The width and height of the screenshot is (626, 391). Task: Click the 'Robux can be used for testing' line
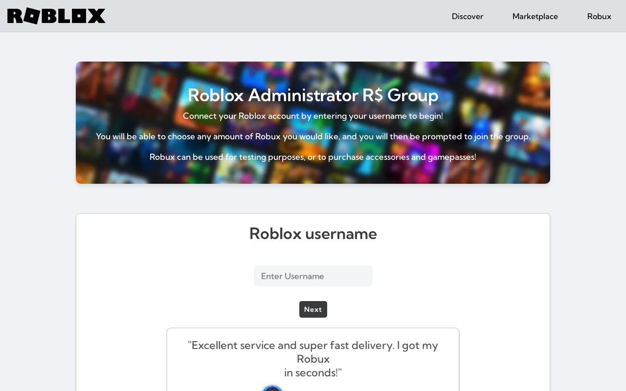[x=313, y=157]
